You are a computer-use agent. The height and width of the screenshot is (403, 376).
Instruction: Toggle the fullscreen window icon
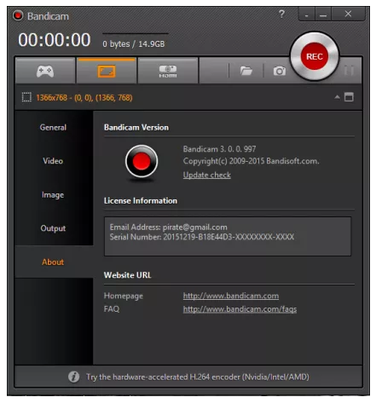349,97
